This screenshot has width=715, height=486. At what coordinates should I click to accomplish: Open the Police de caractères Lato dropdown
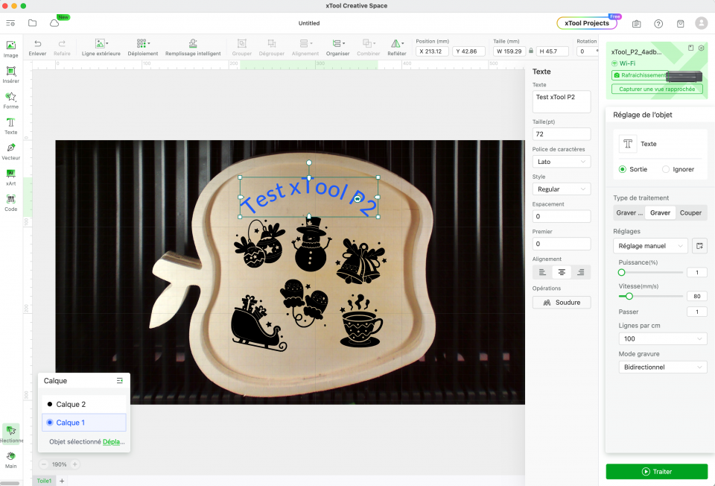562,161
